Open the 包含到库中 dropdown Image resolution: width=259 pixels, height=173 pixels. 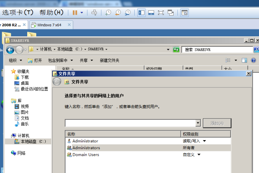pyautogui.click(x=60, y=61)
